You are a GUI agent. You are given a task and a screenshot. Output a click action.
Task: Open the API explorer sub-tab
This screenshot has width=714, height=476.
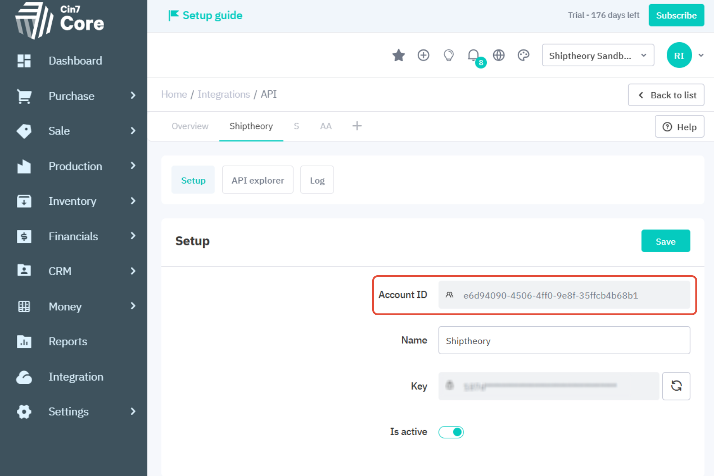[x=258, y=180]
